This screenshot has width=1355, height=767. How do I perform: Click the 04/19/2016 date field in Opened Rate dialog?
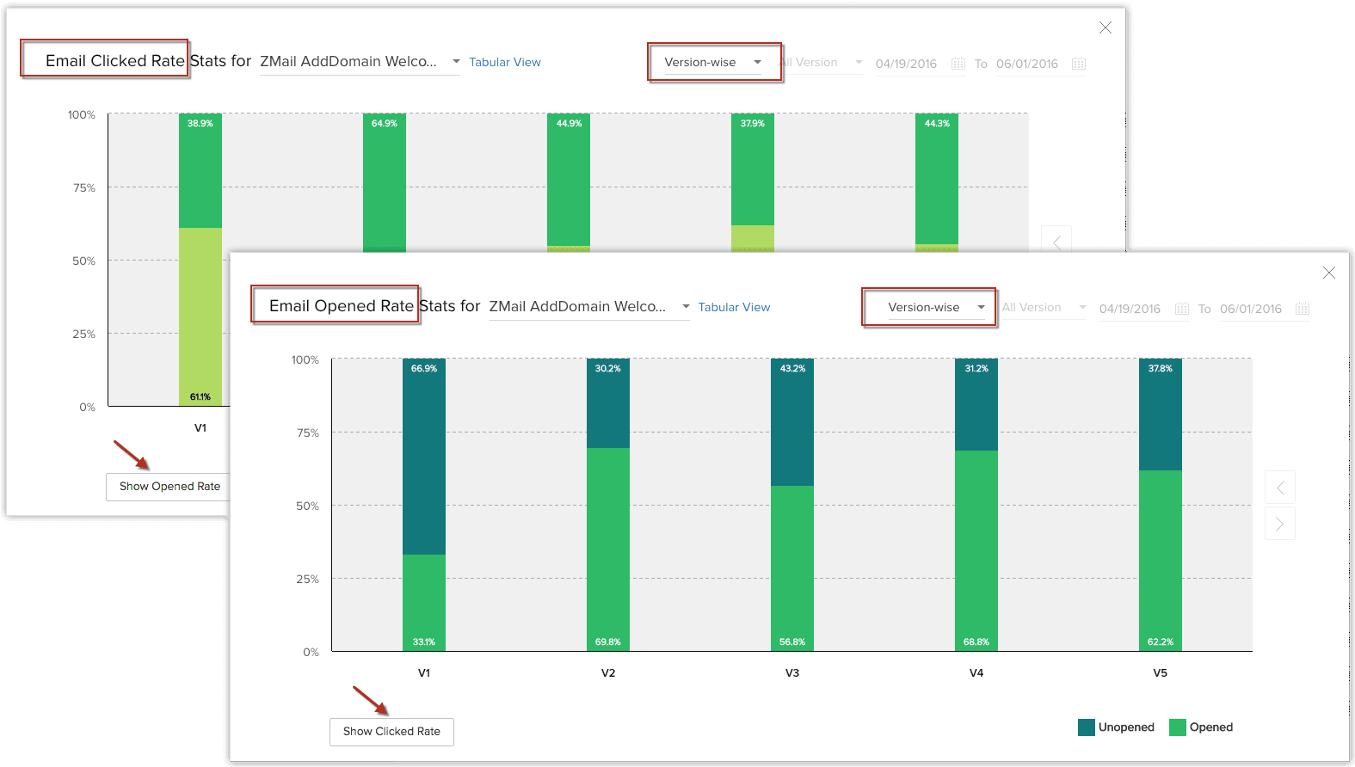[x=1130, y=309]
